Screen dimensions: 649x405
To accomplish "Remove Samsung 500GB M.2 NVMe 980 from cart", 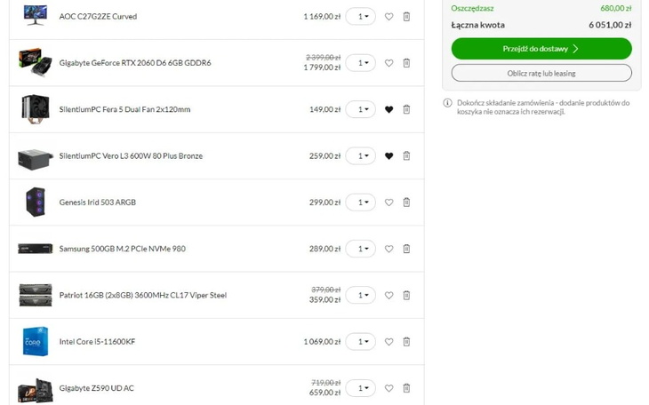I will pos(406,249).
